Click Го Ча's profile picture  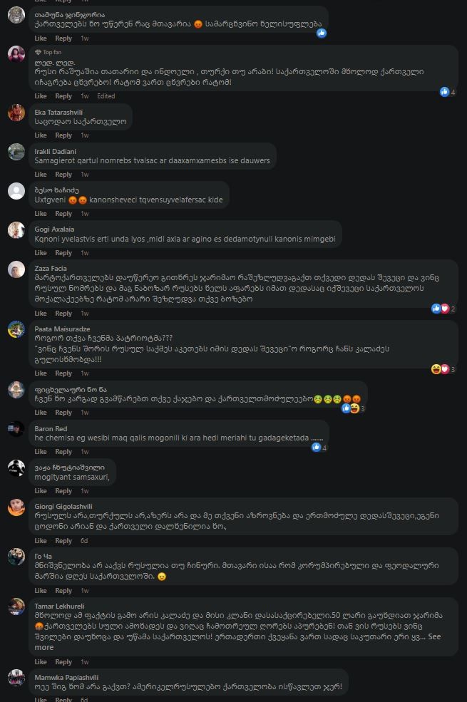[16, 557]
